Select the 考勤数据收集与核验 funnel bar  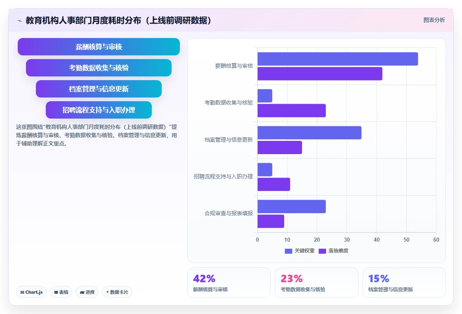point(99,68)
